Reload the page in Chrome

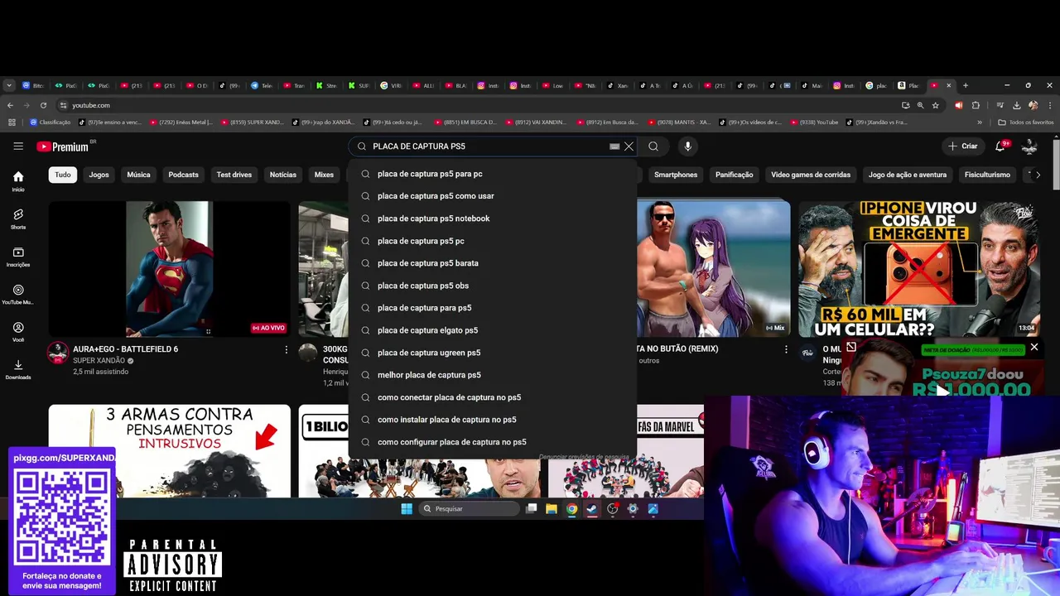coord(43,105)
